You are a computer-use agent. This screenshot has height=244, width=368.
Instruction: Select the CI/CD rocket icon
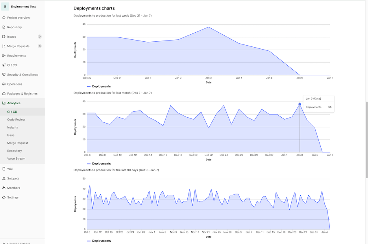(x=4, y=65)
